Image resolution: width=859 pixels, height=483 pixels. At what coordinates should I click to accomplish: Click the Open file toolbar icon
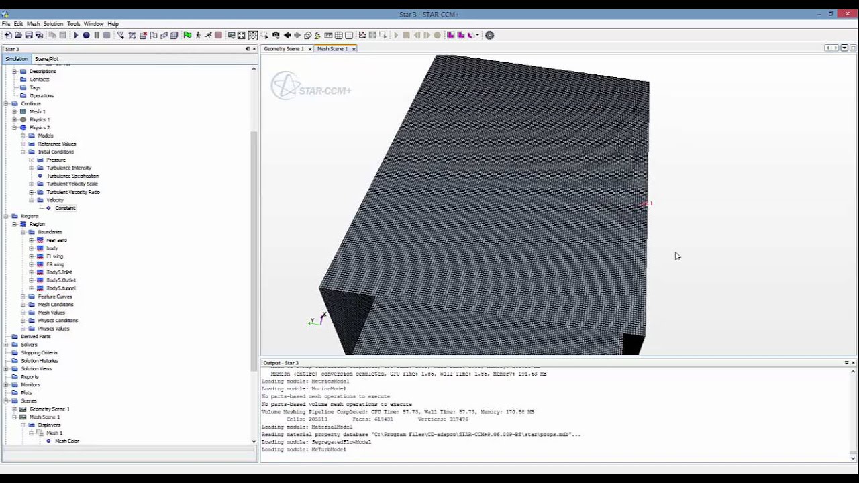tap(18, 35)
